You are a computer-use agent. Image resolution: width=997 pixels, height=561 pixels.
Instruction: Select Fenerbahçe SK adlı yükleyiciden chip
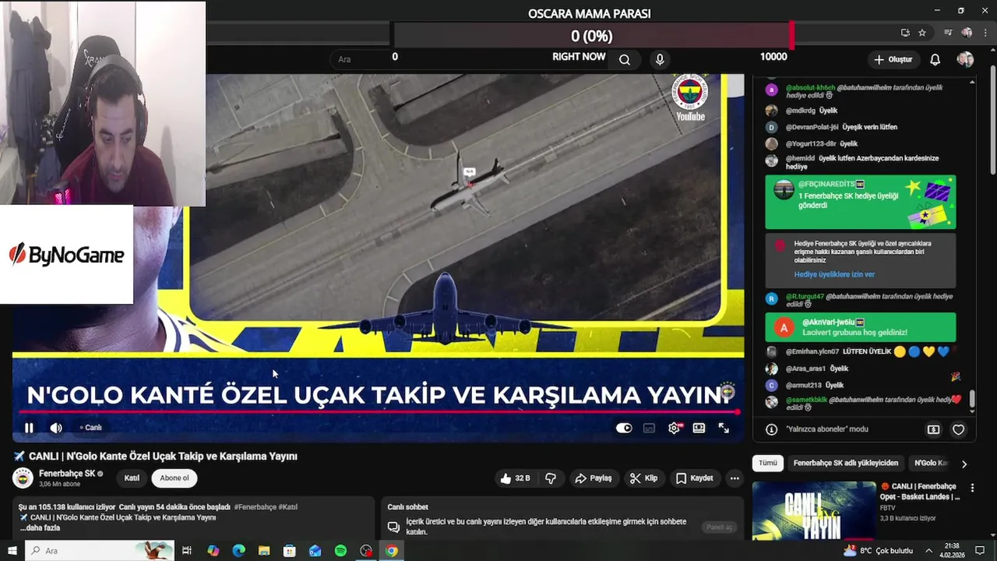[x=846, y=463]
